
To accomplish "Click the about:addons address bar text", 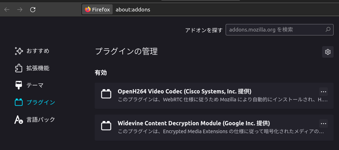I will point(133,9).
